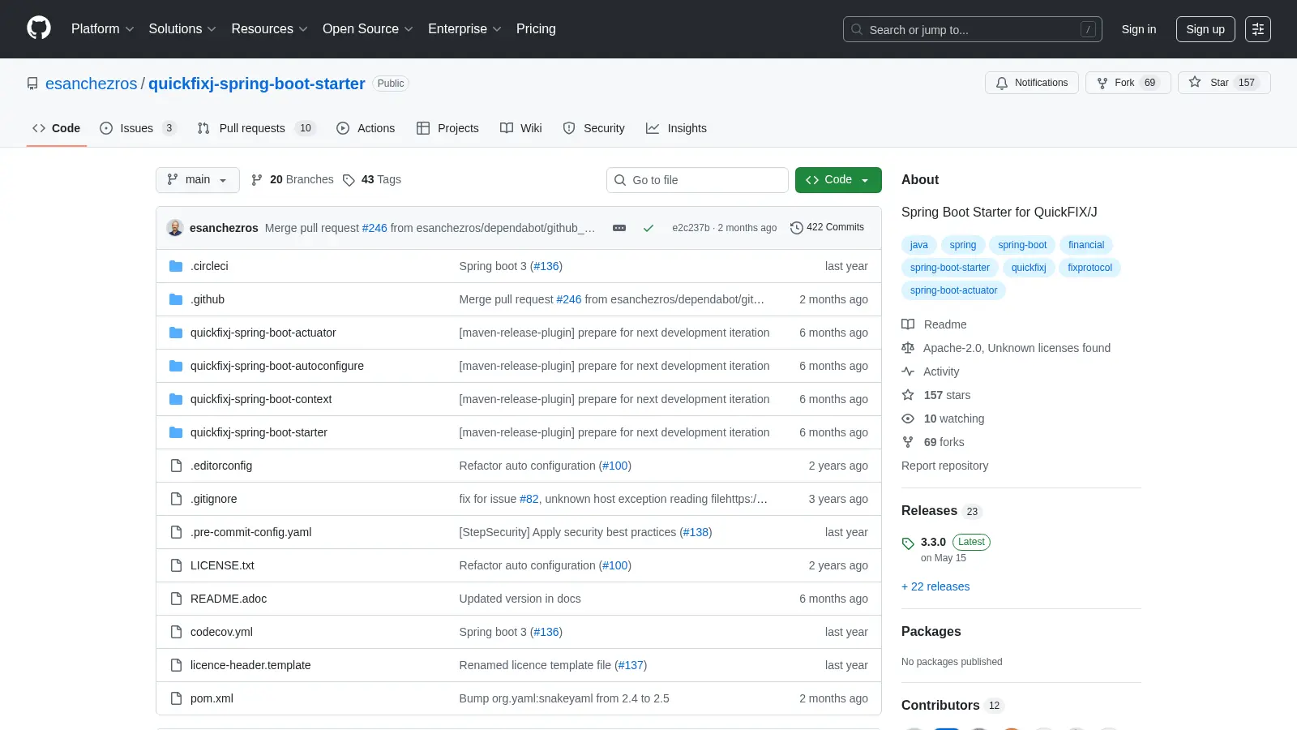
Task: Click the tag icon beside release 3.3.0
Action: 908,543
